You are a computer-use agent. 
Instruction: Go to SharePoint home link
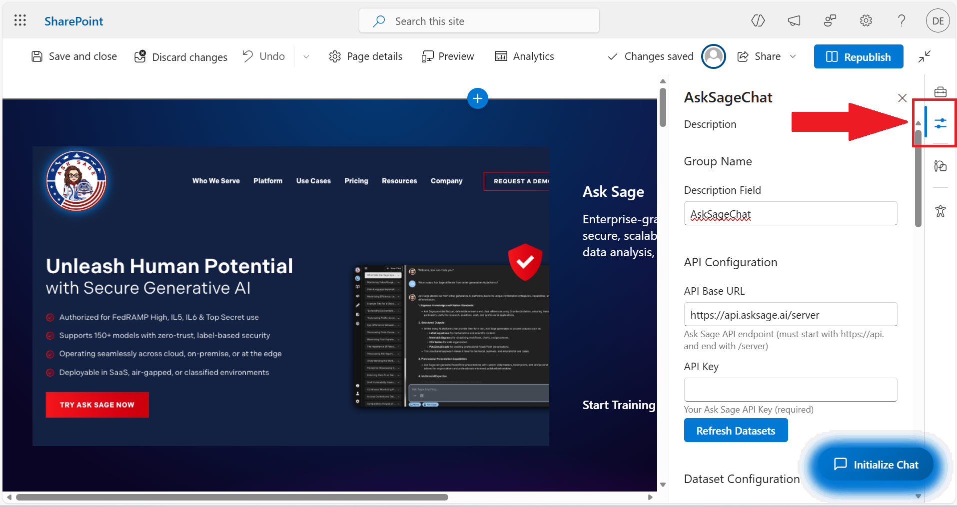coord(73,21)
